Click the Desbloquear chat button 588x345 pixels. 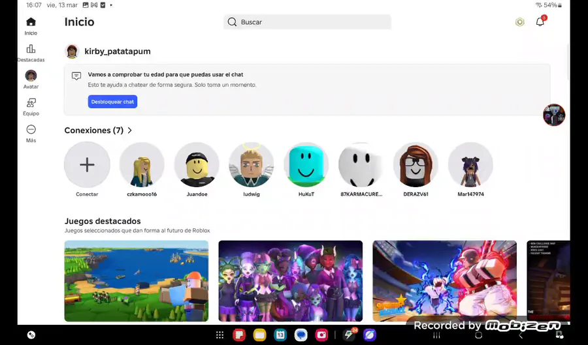112,102
